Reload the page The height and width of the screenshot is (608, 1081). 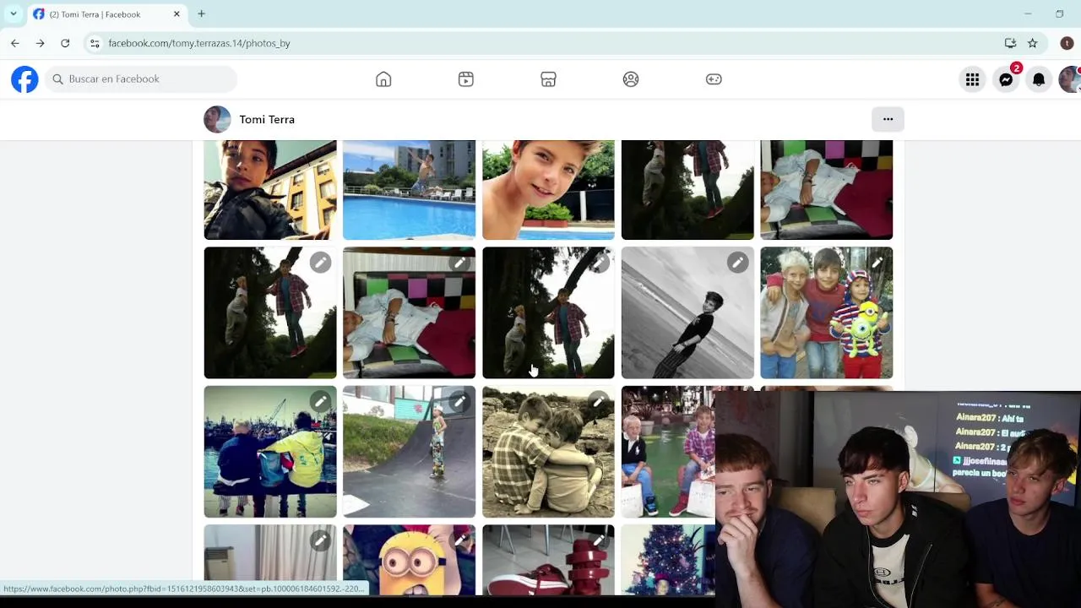[65, 43]
